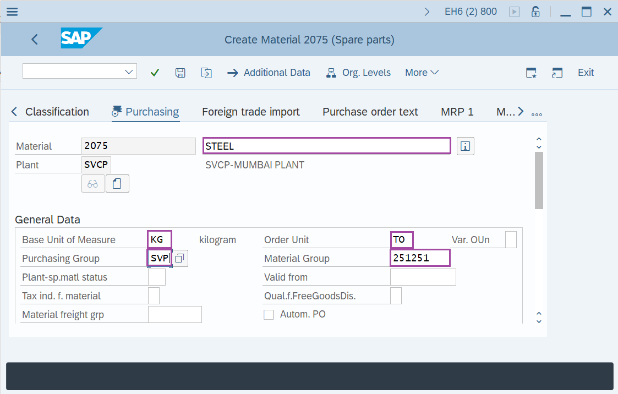Click the document icon below Plant field
618x394 pixels.
[117, 184]
